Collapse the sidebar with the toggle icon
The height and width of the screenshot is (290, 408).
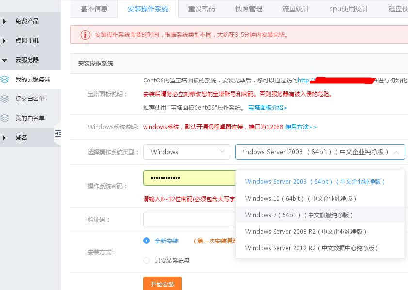point(58,134)
